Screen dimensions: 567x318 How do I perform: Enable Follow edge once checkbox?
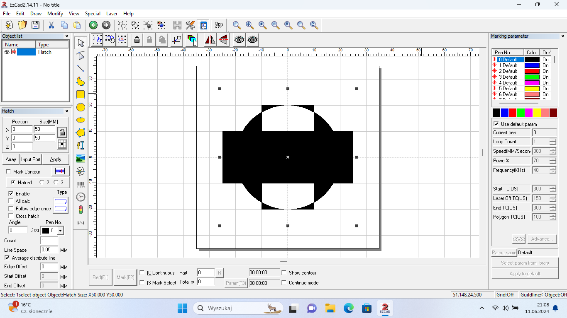pyautogui.click(x=11, y=208)
